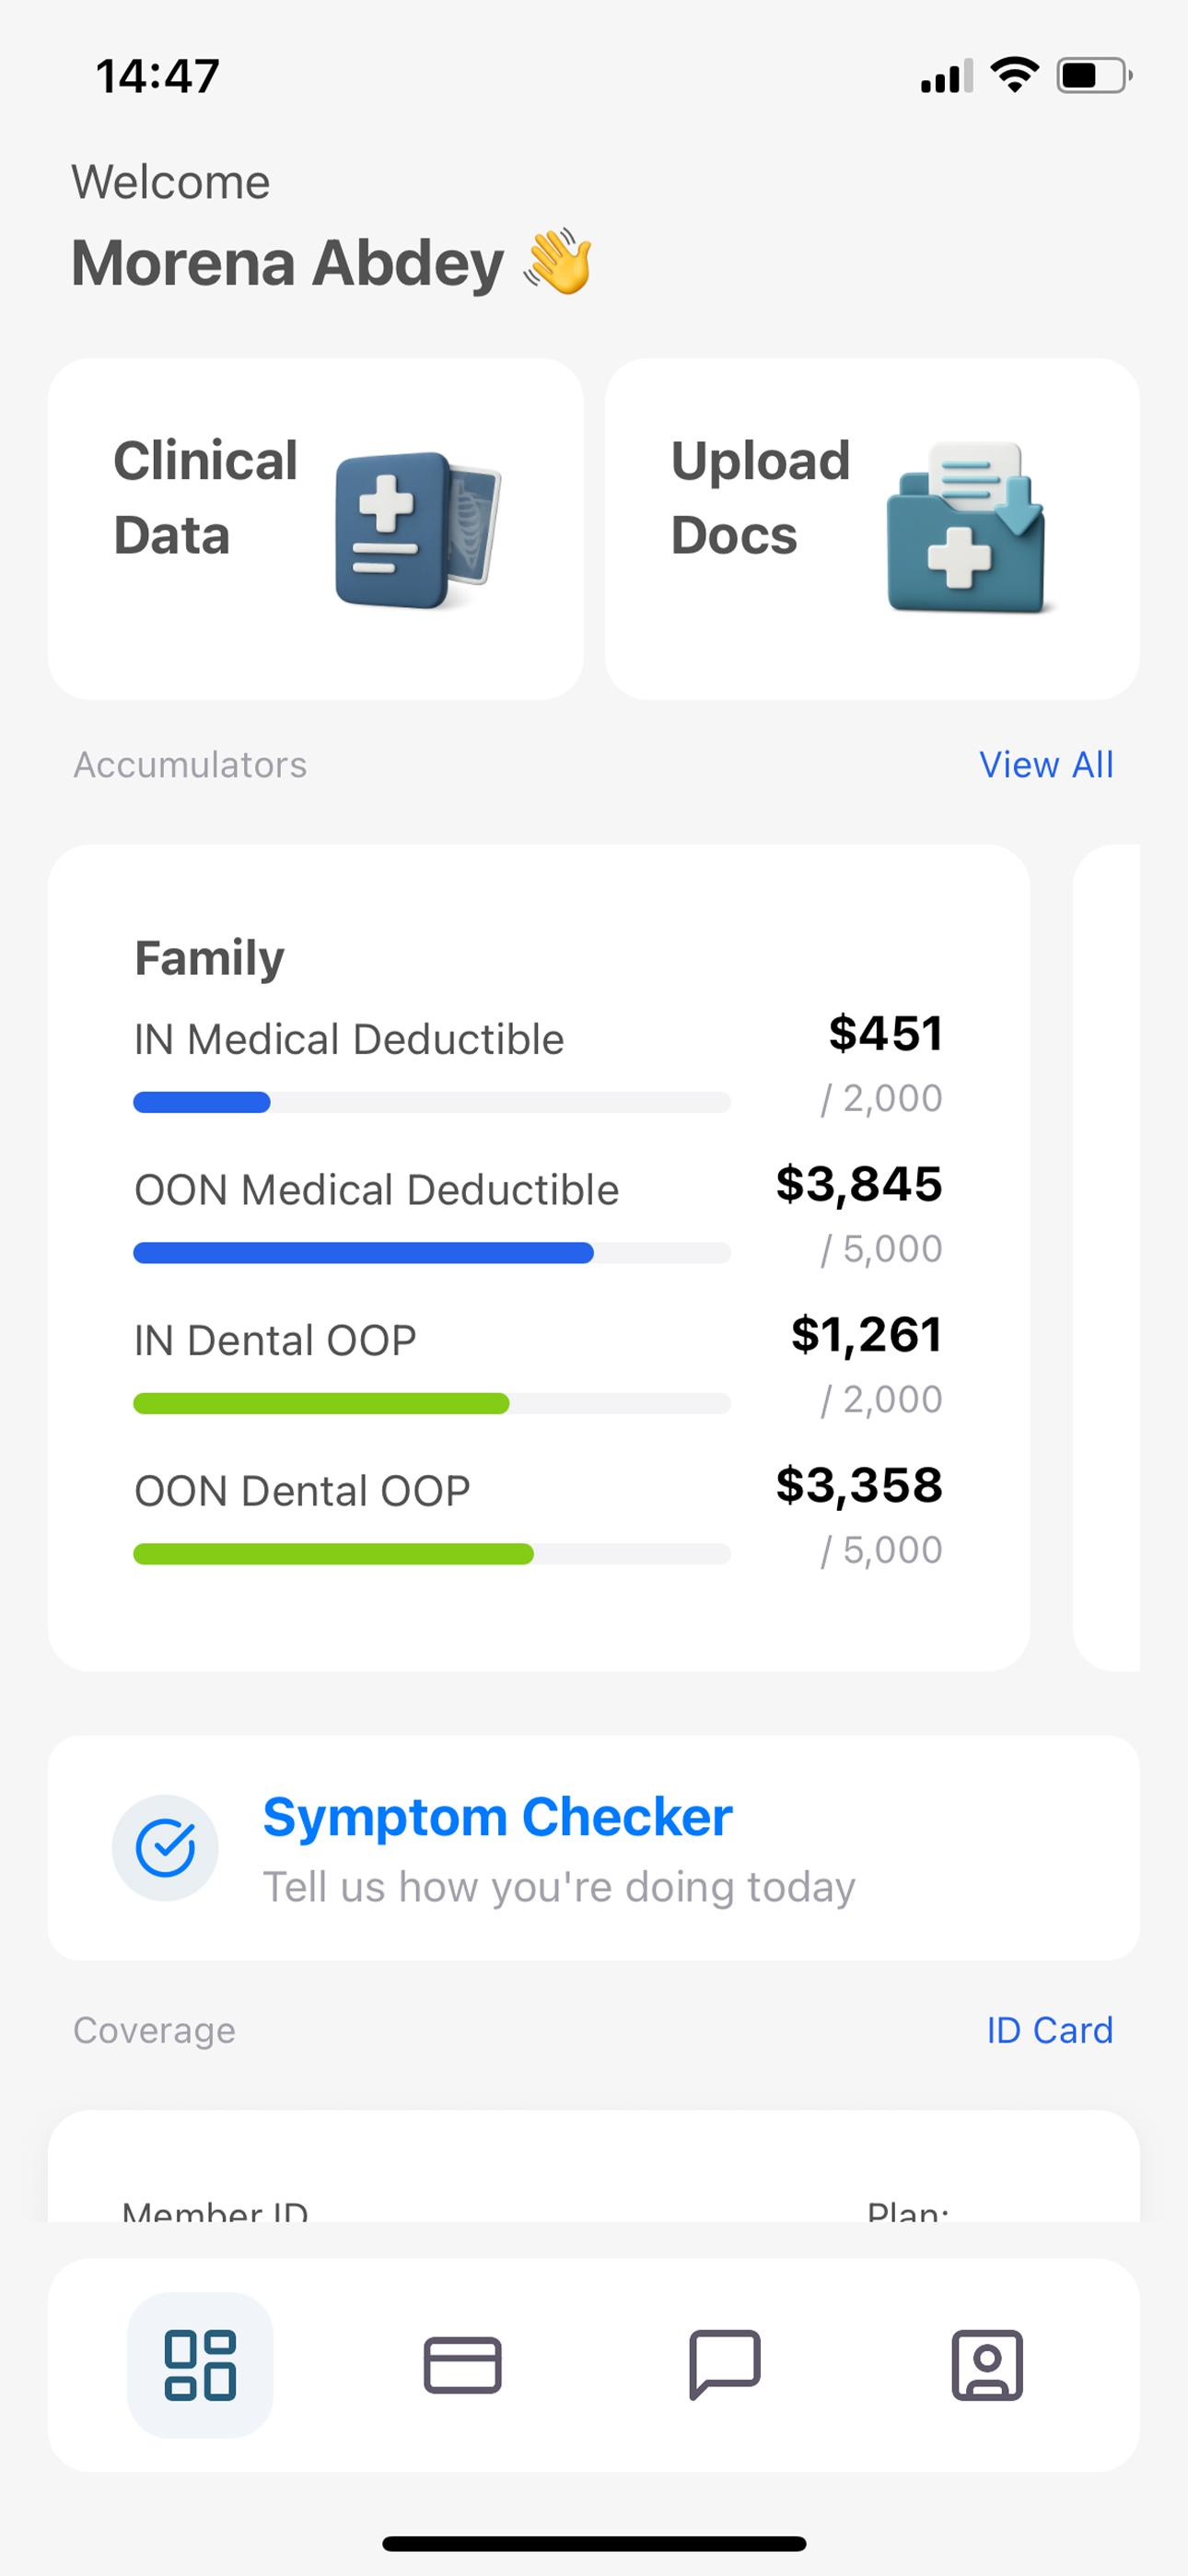This screenshot has height=2576, width=1188.
Task: Tap the OON Medical Deductible progress bar
Action: (432, 1253)
